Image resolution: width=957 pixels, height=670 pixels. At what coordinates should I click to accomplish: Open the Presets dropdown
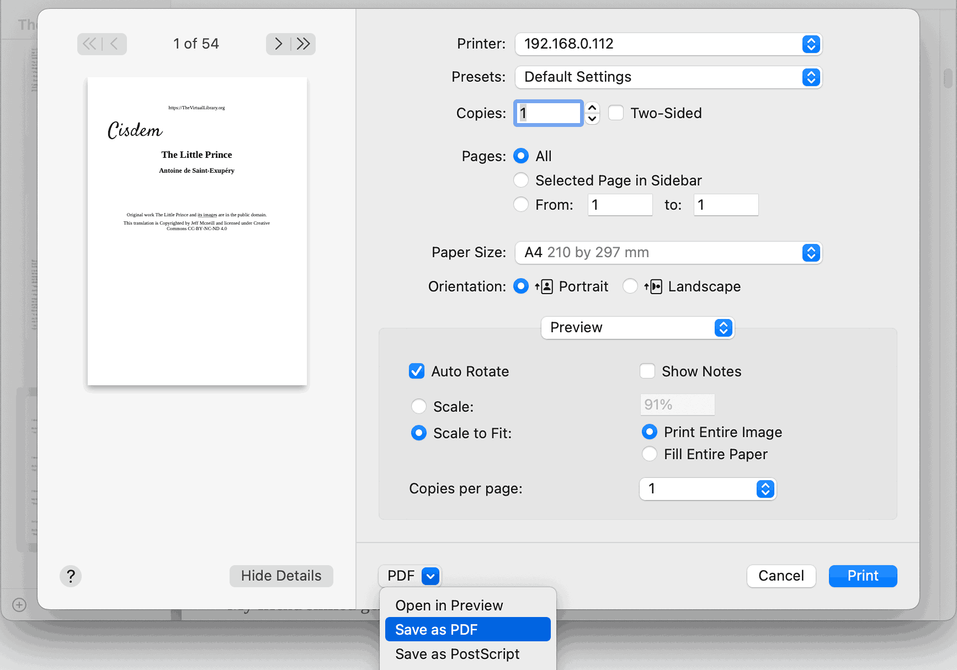pos(668,77)
